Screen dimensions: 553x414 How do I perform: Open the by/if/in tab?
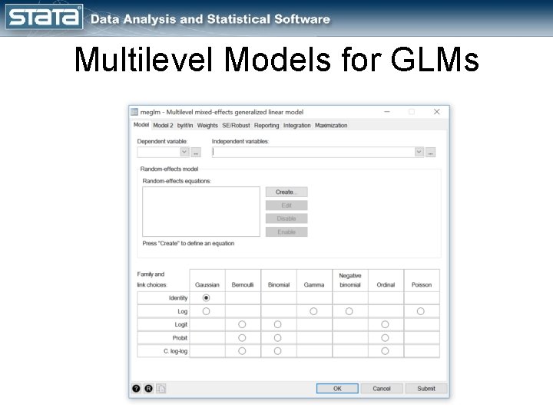(185, 125)
